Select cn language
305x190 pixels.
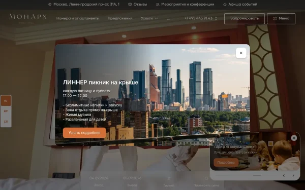coord(6,122)
